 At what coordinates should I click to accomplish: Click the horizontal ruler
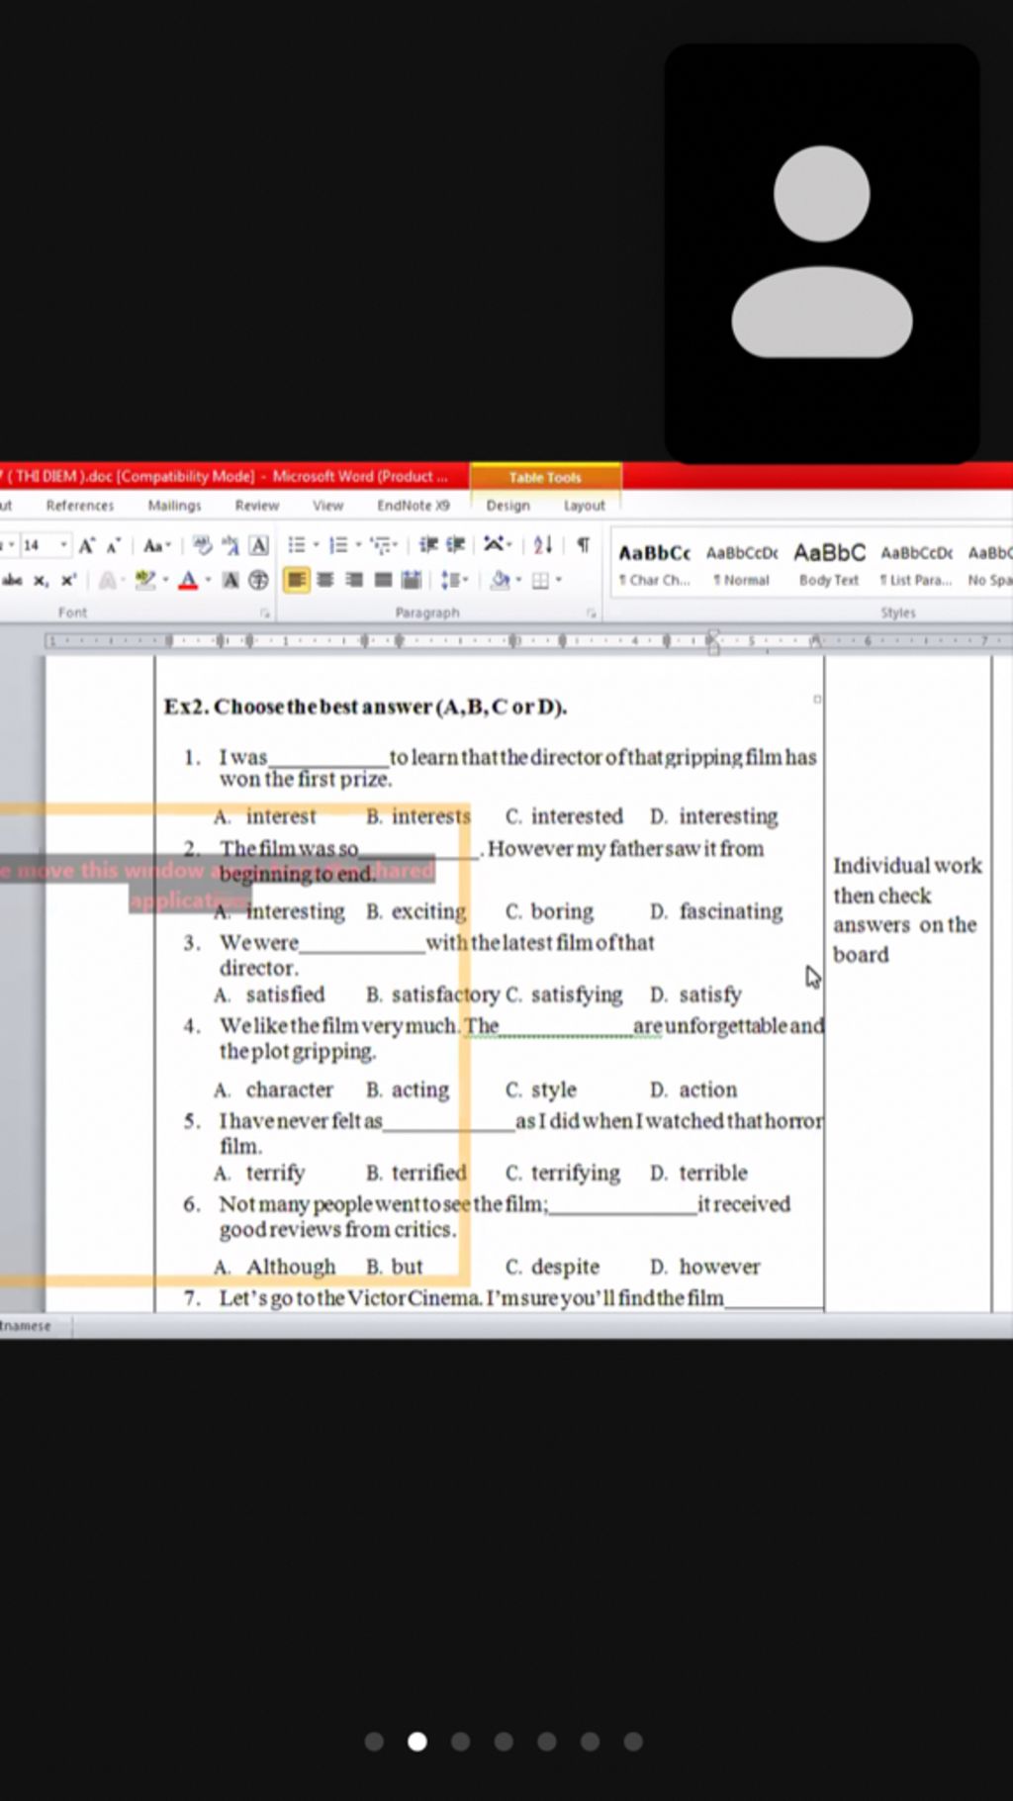528,641
